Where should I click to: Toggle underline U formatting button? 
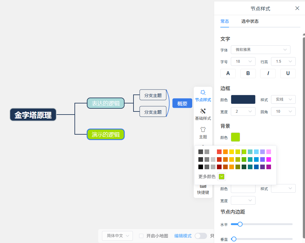[288, 73]
